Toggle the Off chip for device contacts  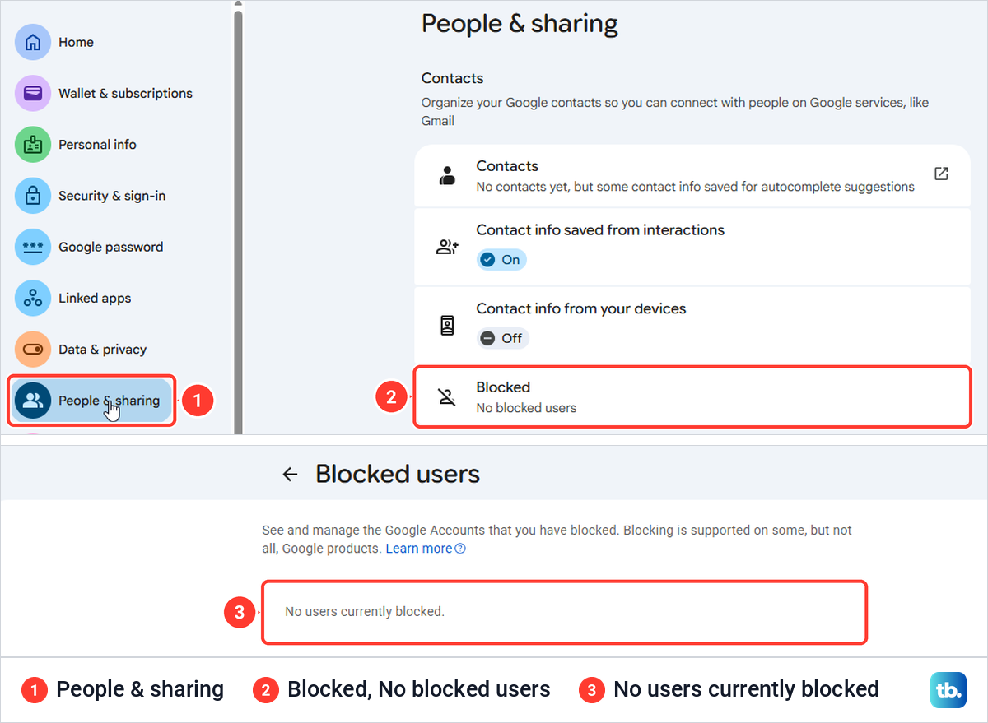(502, 338)
